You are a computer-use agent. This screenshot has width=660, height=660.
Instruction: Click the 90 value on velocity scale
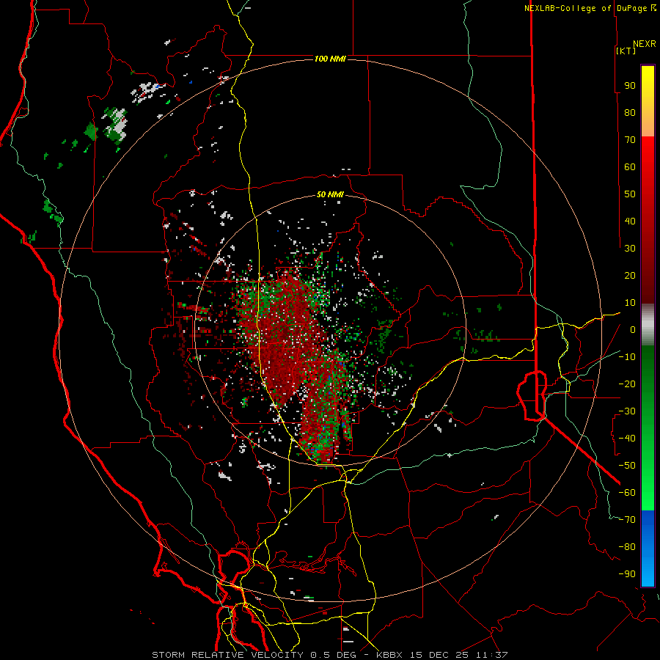630,86
